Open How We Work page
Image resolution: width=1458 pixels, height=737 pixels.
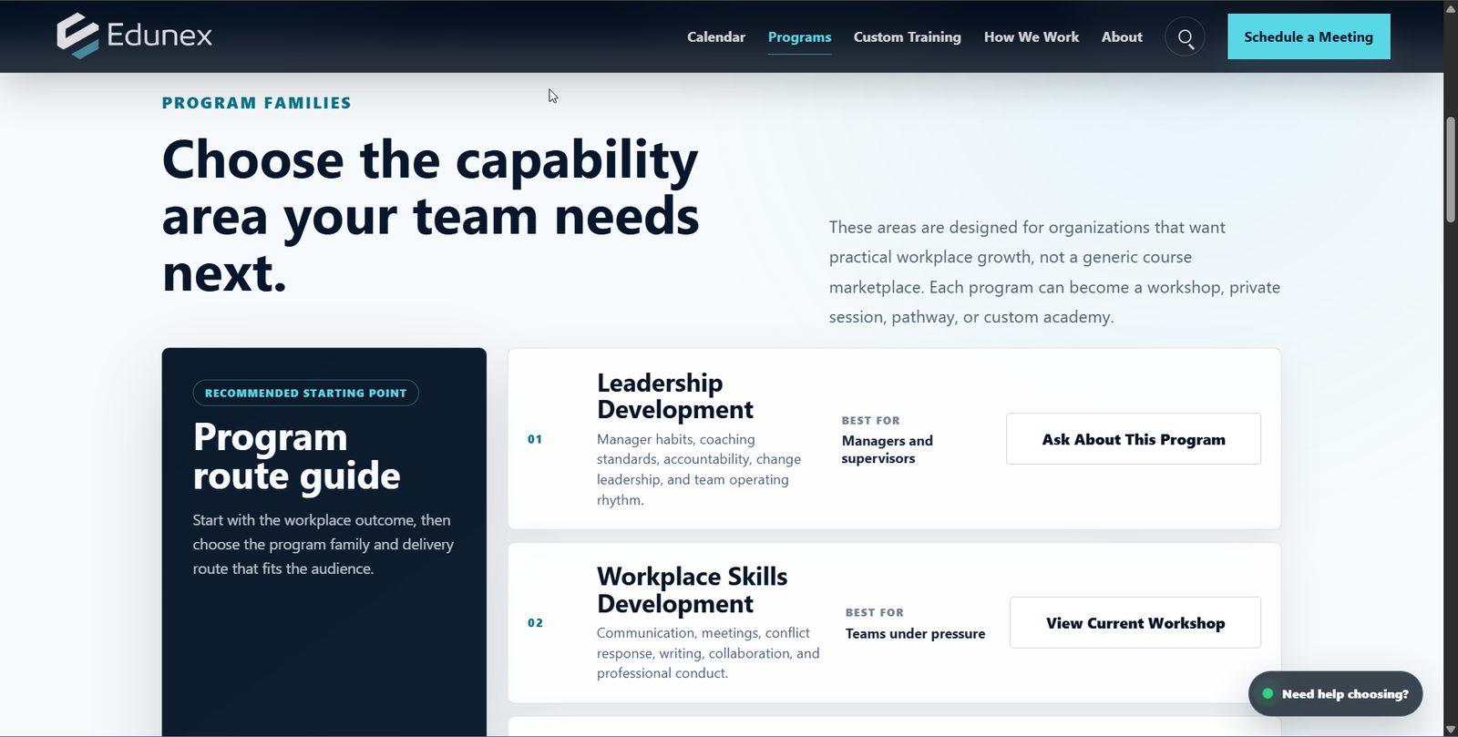click(x=1032, y=37)
